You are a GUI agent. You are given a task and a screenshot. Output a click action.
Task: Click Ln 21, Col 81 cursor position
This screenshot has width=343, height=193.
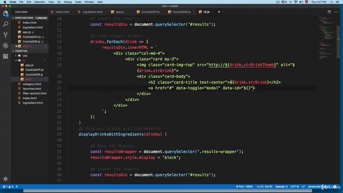coord(264,187)
